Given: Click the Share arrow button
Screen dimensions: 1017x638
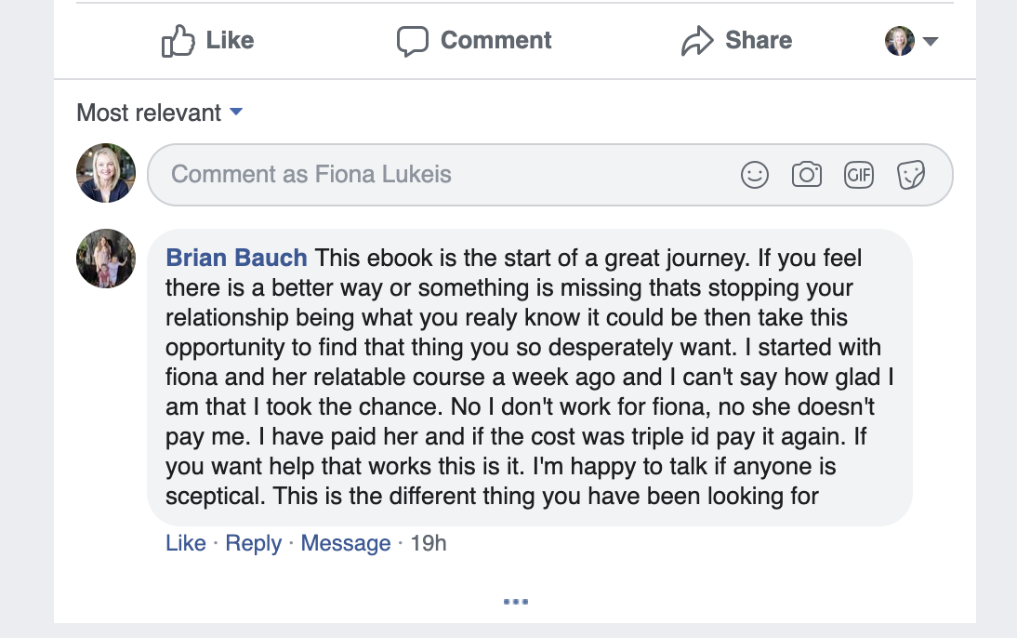Looking at the screenshot, I should point(736,41).
